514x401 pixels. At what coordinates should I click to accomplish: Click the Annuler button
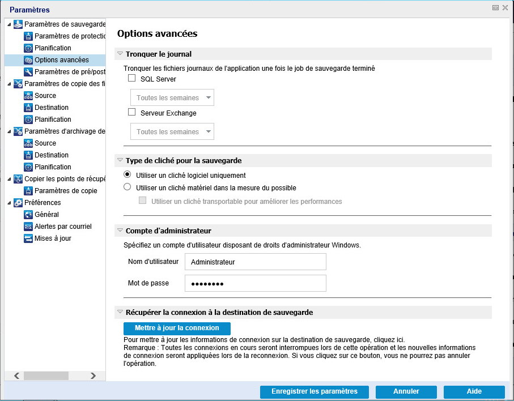(406, 391)
